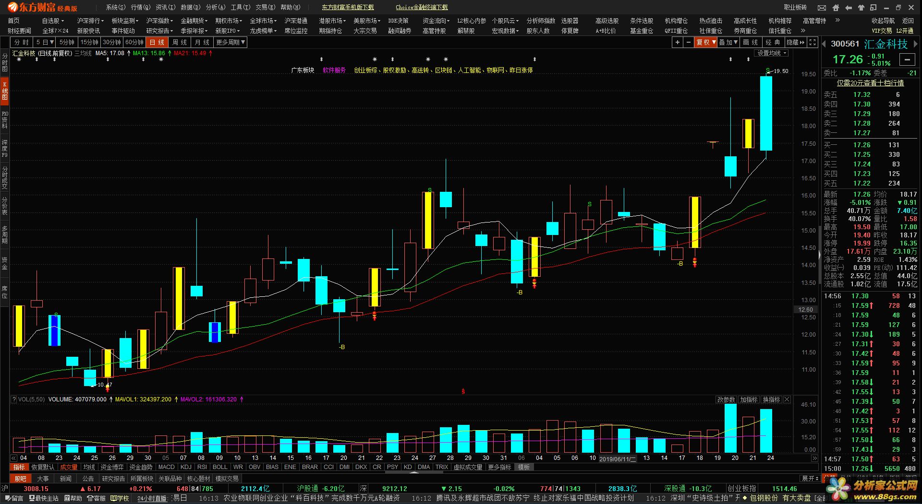Viewport: 922px width, 504px height.
Task: Click the minus button beside price 17.26
Action: (x=907, y=59)
